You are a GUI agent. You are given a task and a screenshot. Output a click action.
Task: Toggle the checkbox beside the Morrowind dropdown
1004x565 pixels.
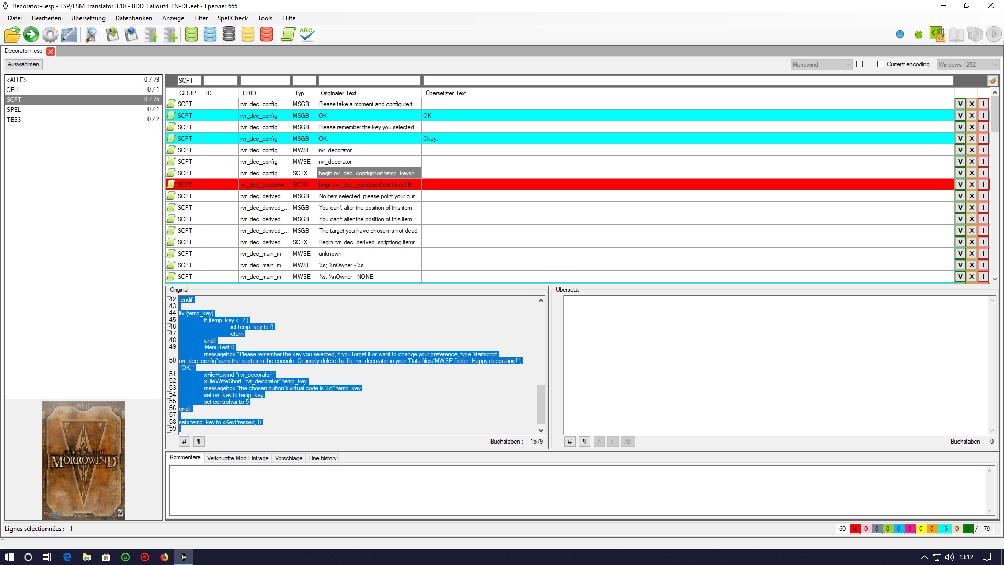pyautogui.click(x=859, y=64)
